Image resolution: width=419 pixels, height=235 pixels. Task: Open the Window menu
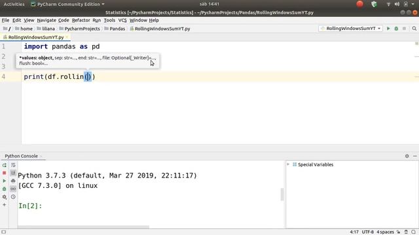tap(138, 20)
